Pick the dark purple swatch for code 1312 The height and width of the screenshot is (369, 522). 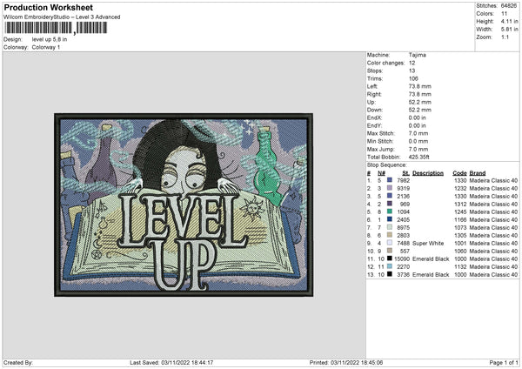pyautogui.click(x=388, y=205)
